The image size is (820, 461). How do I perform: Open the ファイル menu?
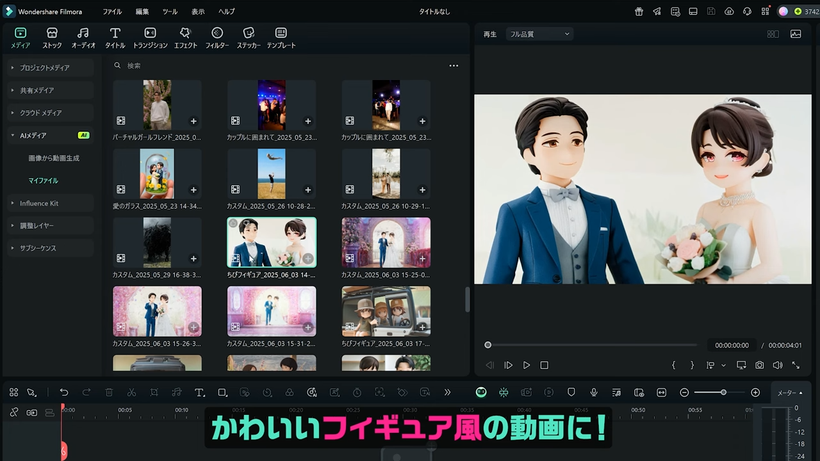[112, 12]
